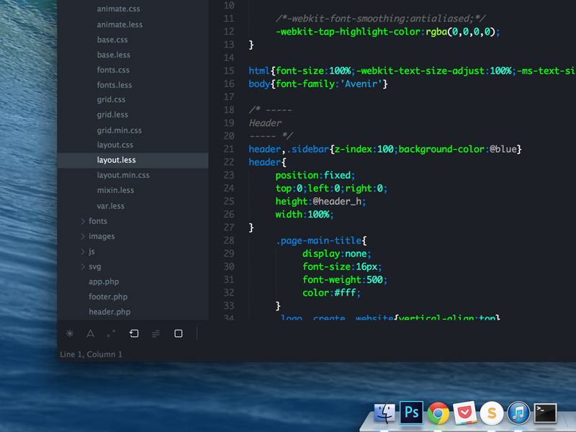Open Photoshop from the dock
The width and height of the screenshot is (576, 432).
coord(411,413)
